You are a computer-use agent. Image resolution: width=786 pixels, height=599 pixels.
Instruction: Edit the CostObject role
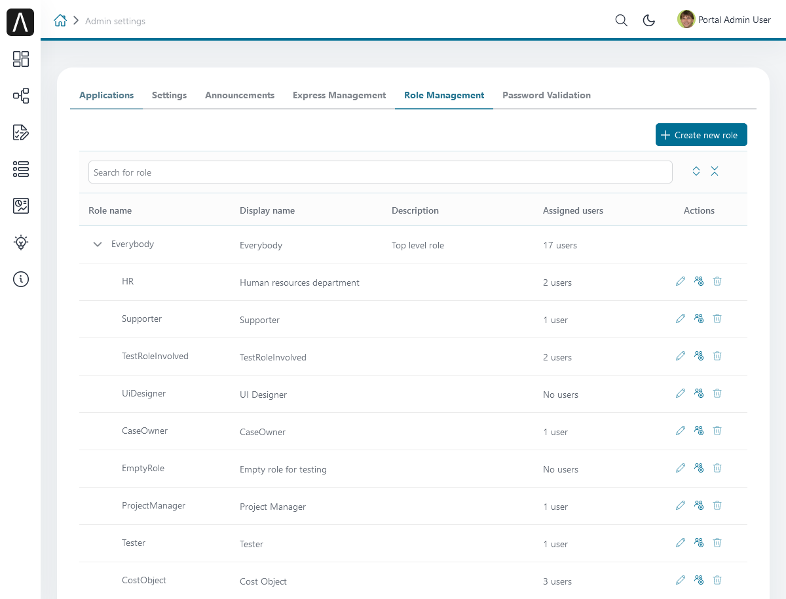(x=681, y=580)
